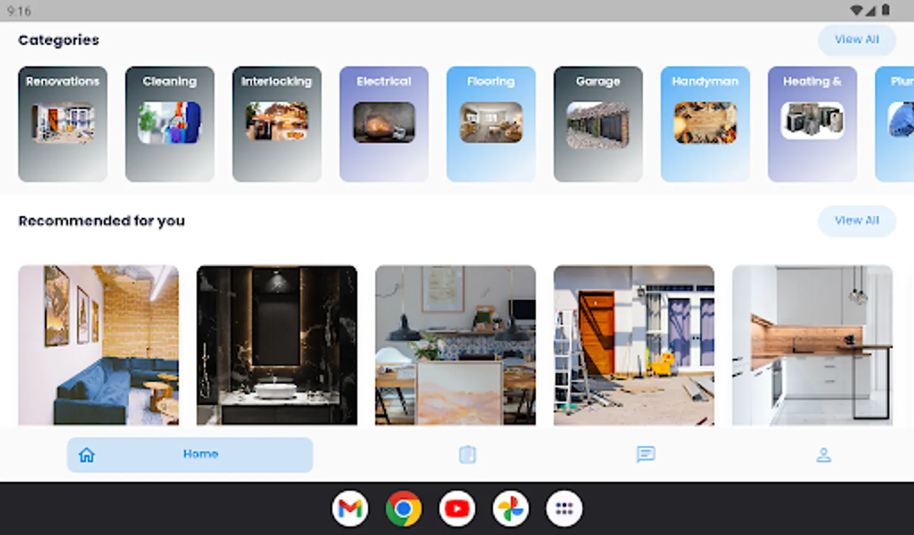Launch Chrome from the dock
This screenshot has width=914, height=535.
(x=403, y=509)
